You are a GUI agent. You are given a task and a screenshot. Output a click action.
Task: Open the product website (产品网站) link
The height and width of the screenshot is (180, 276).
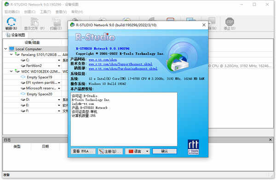[103, 60]
